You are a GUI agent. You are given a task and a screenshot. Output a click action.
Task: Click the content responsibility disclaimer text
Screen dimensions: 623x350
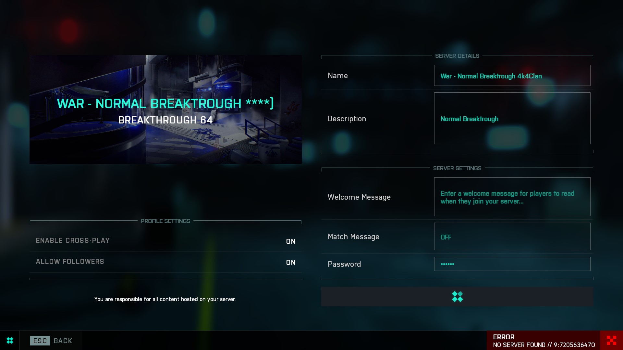165,299
